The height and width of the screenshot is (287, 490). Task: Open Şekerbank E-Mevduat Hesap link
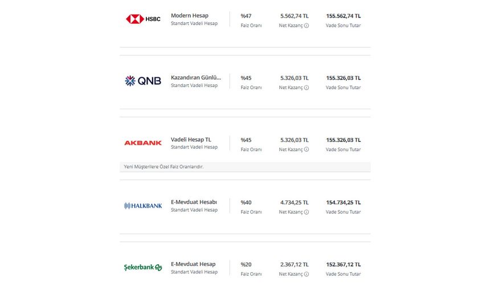tap(193, 264)
